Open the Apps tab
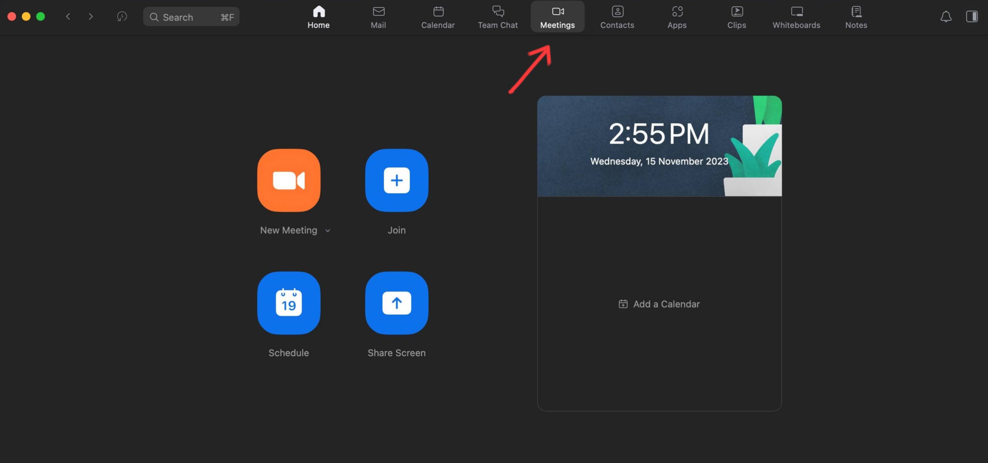The image size is (988, 463). [x=677, y=17]
